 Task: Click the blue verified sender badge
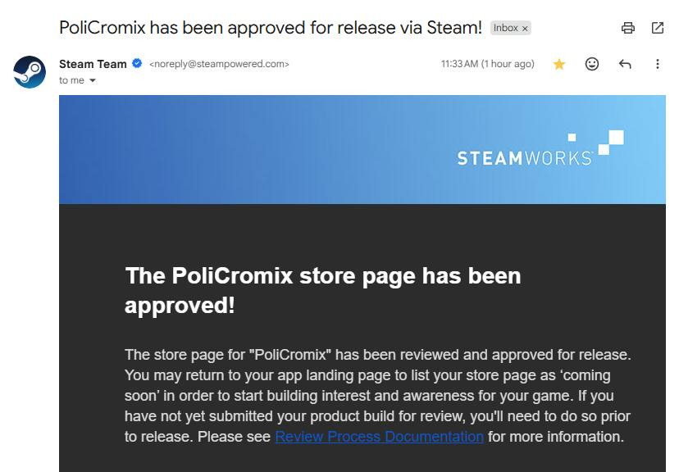[137, 63]
